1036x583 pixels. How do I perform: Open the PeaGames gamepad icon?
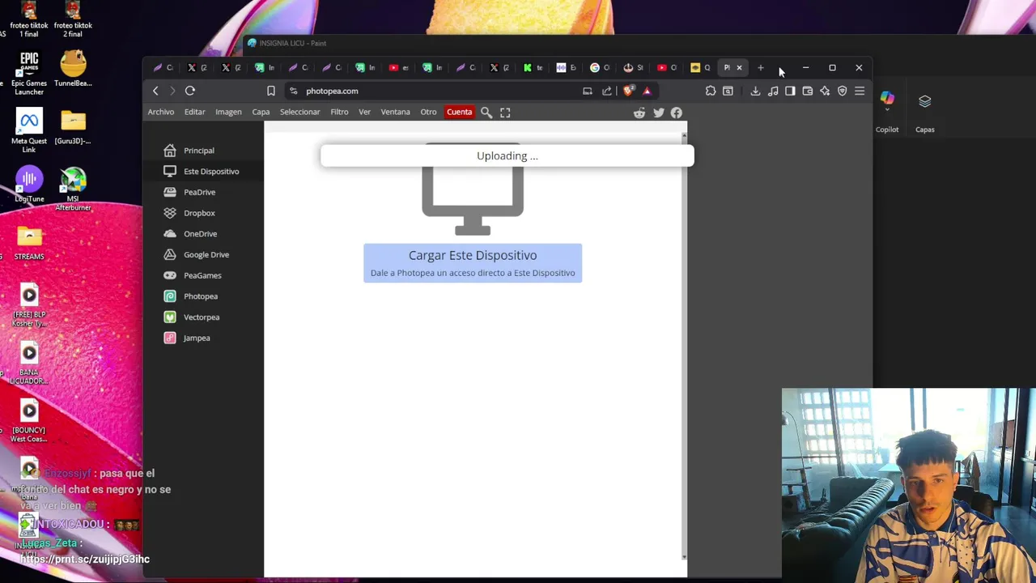pyautogui.click(x=169, y=275)
